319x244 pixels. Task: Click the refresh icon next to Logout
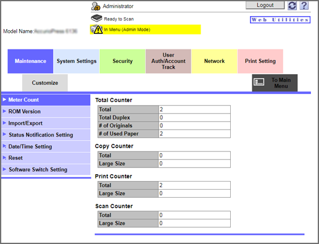pyautogui.click(x=292, y=6)
